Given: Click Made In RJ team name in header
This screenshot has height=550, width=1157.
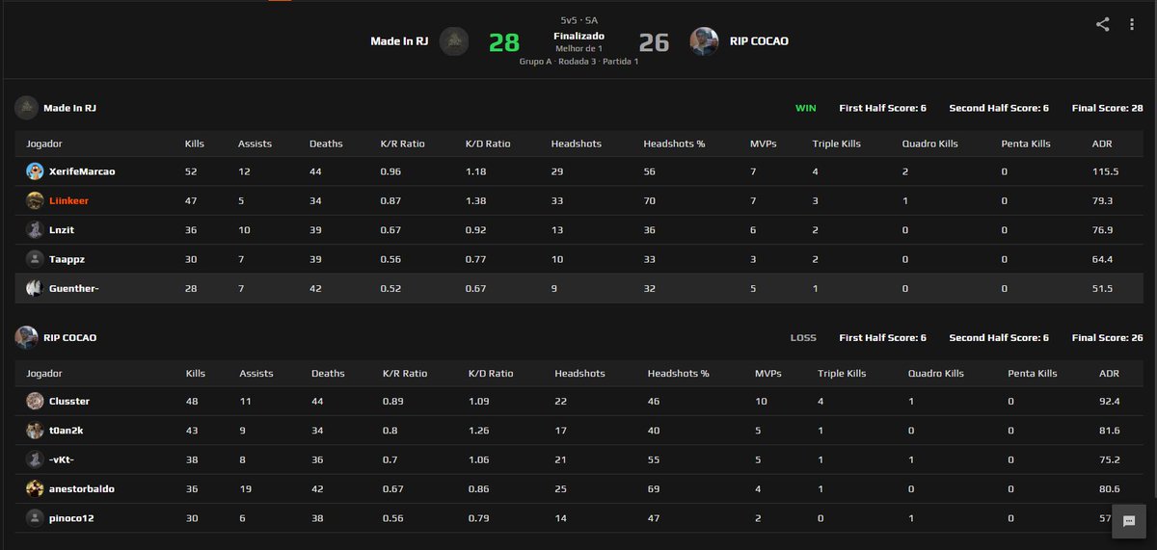Looking at the screenshot, I should (399, 41).
